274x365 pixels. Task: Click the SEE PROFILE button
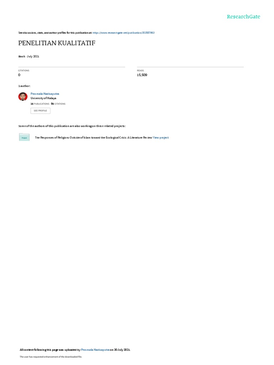40,110
